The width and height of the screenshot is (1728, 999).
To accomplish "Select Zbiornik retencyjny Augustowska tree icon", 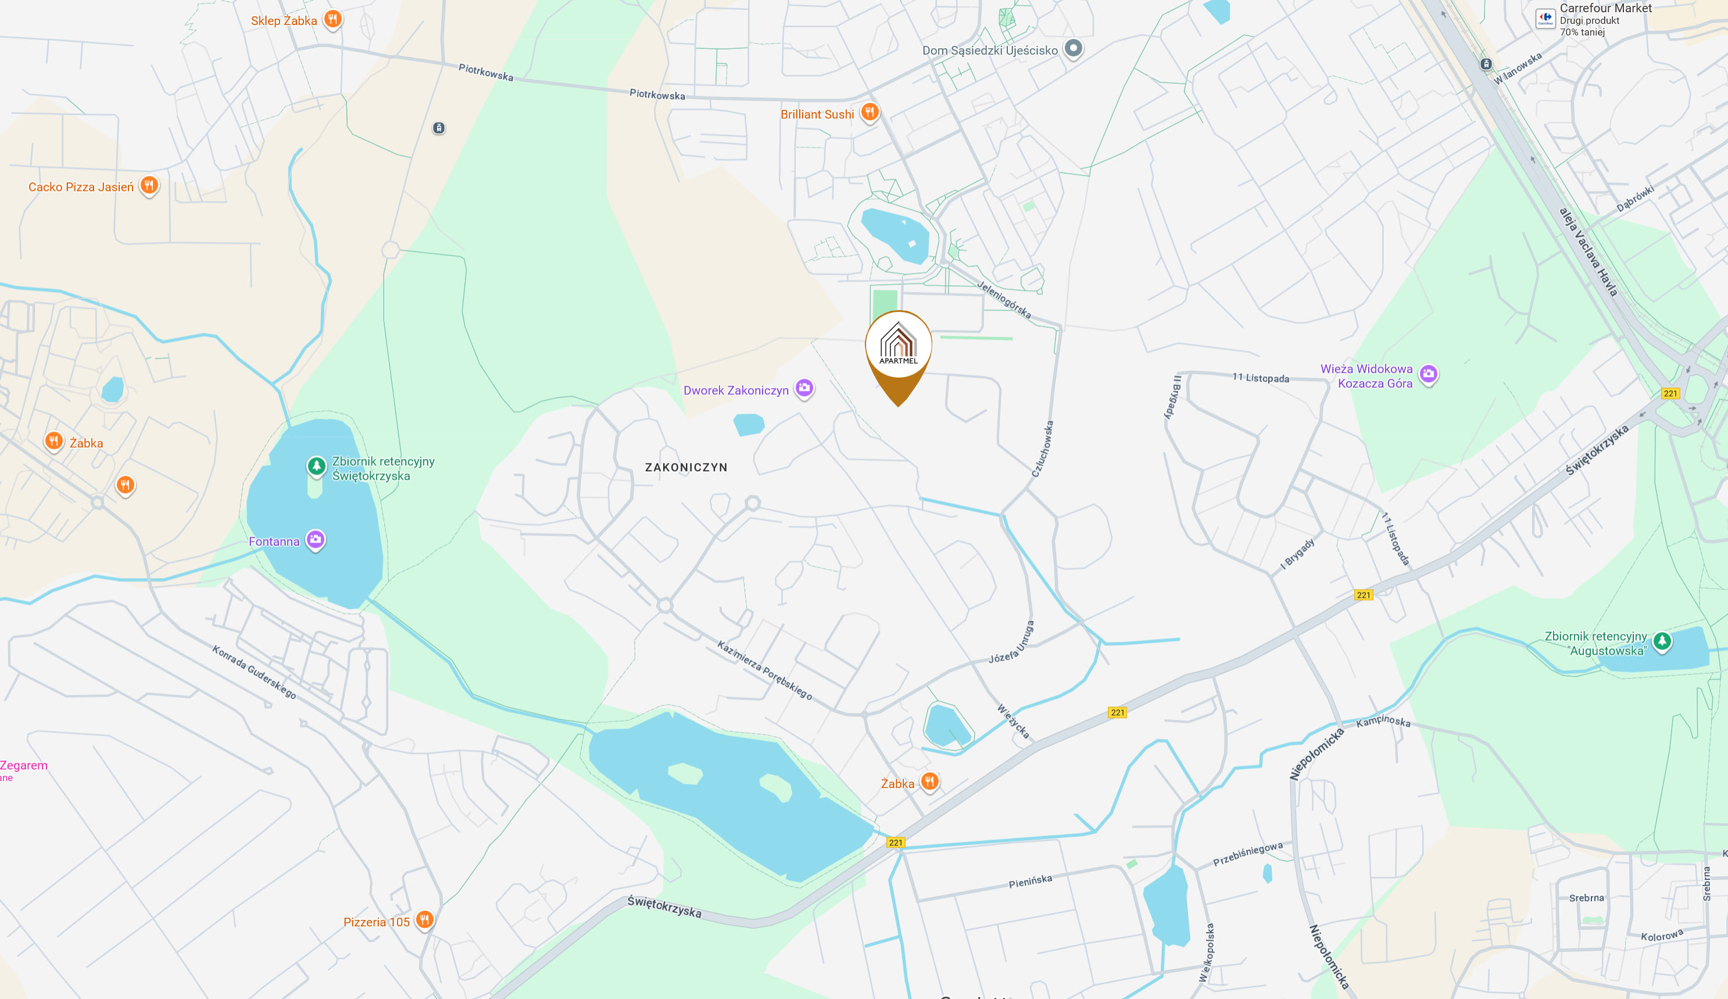I will (1662, 641).
